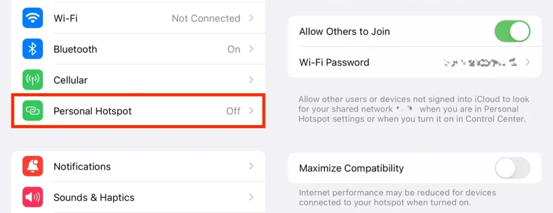The width and height of the screenshot is (553, 213).
Task: Tap the Personal Hotspot chain-link icon
Action: point(33,111)
